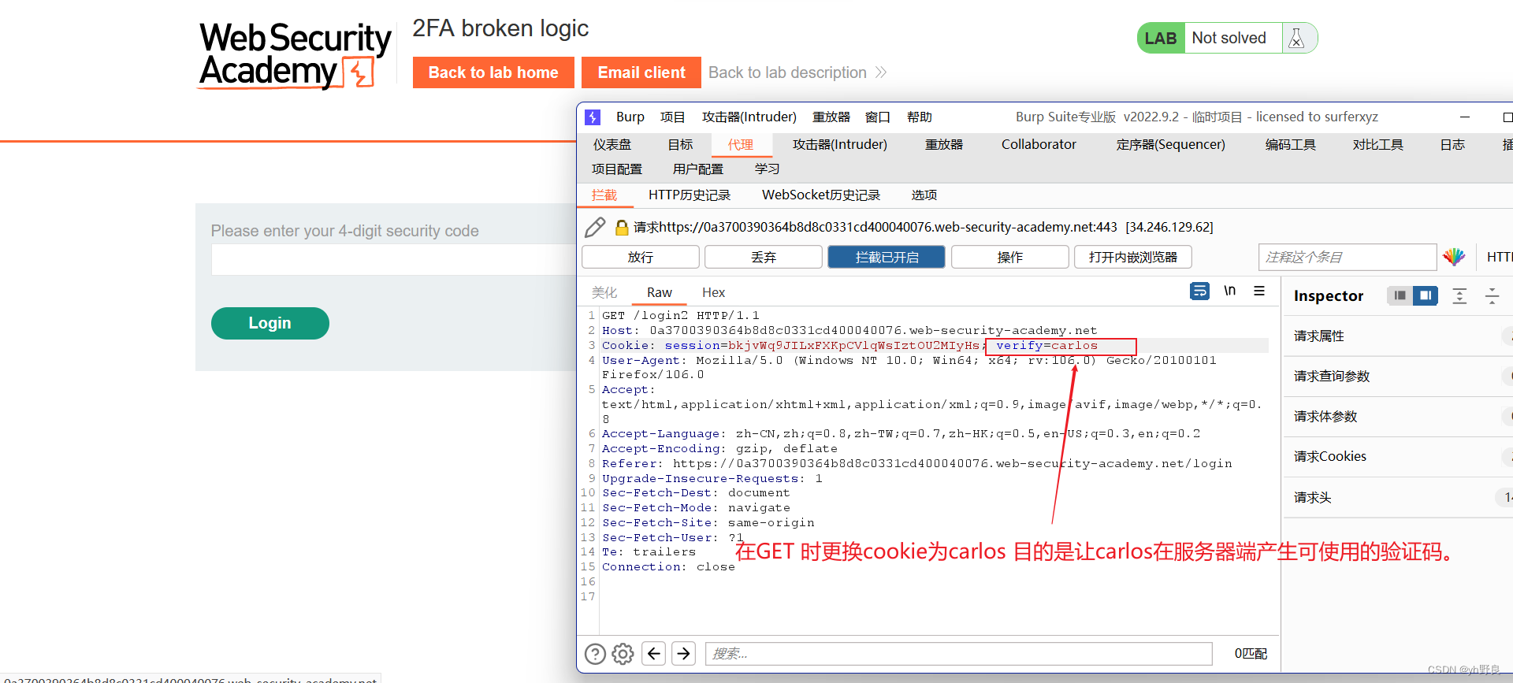Viewport: 1513px width, 683px height.
Task: Switch to Intruder tab in tool tabs
Action: [839, 145]
